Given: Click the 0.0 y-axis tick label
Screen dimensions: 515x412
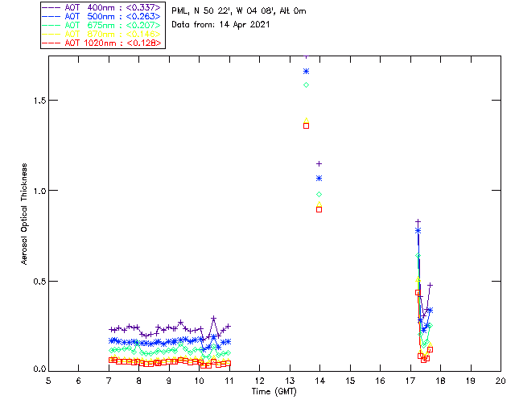Looking at the screenshot, I should coord(39,369).
